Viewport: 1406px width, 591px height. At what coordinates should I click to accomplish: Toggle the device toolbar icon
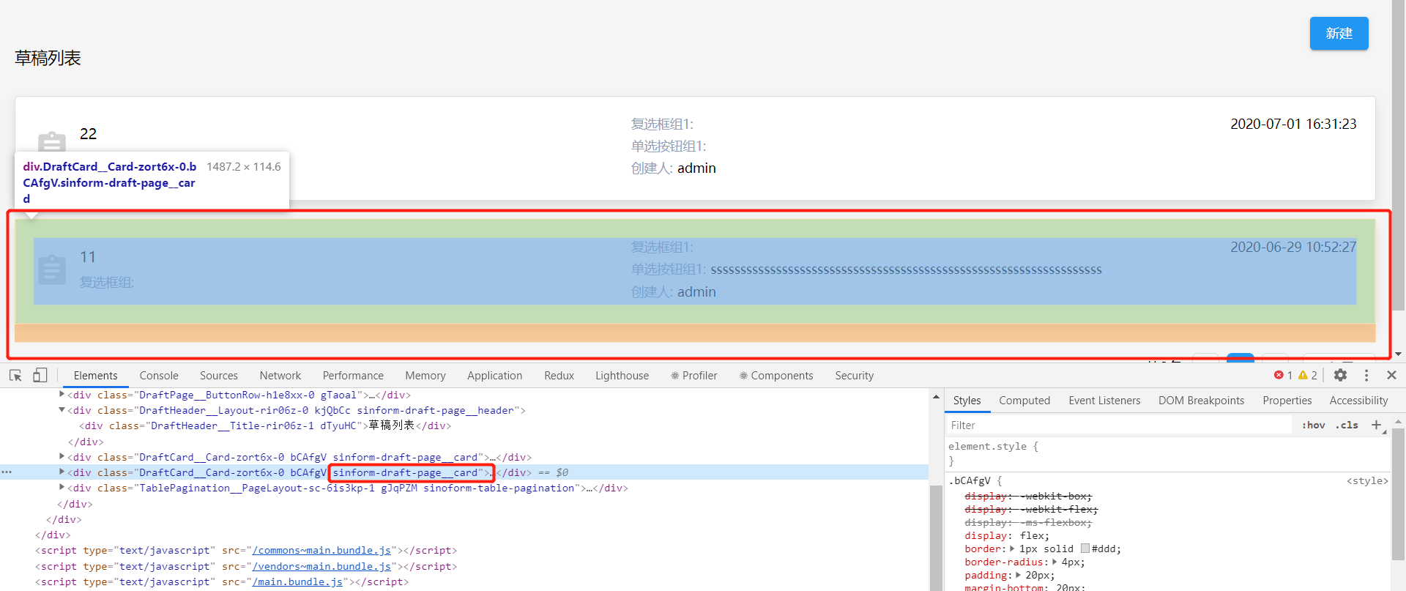[x=40, y=376]
